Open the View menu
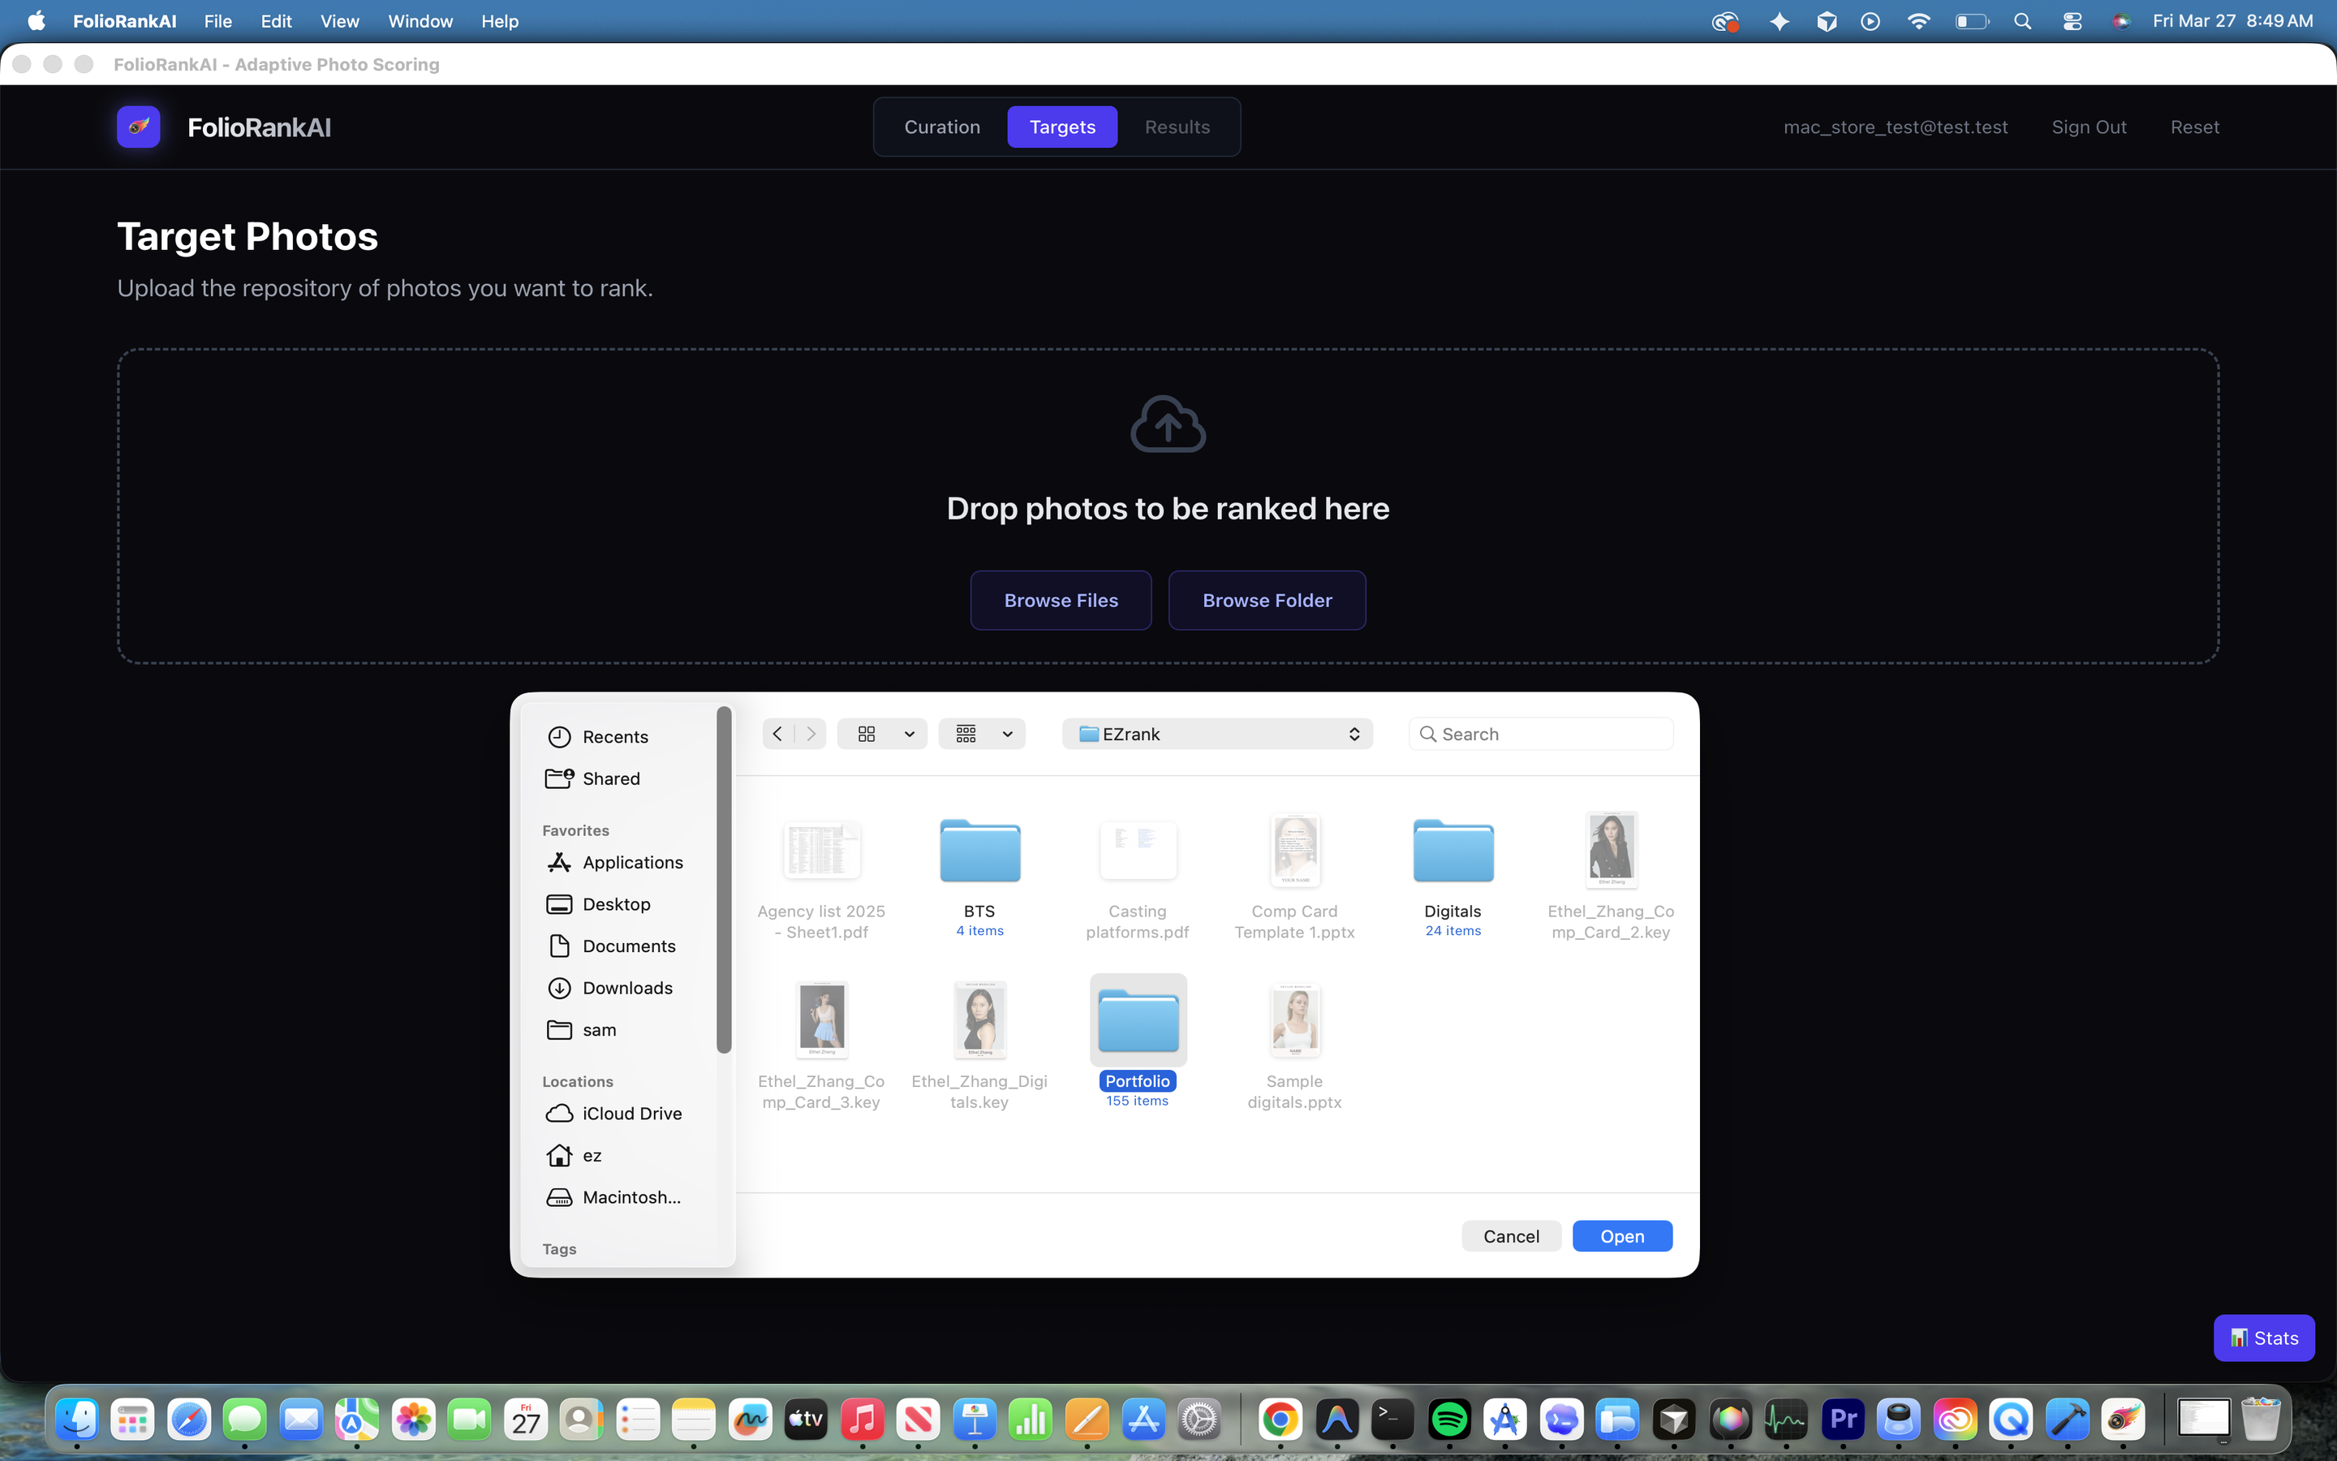 click(x=339, y=20)
